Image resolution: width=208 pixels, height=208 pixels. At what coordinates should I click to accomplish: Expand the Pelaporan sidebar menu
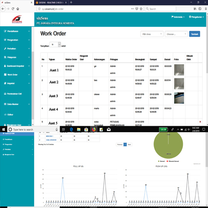pos(17,57)
